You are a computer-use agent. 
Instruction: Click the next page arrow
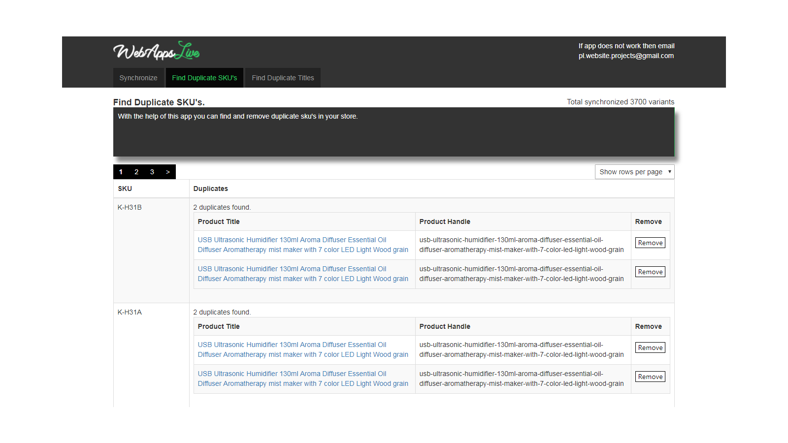[168, 172]
